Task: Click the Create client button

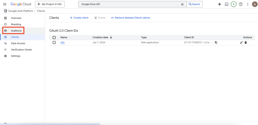Action: pos(79,18)
